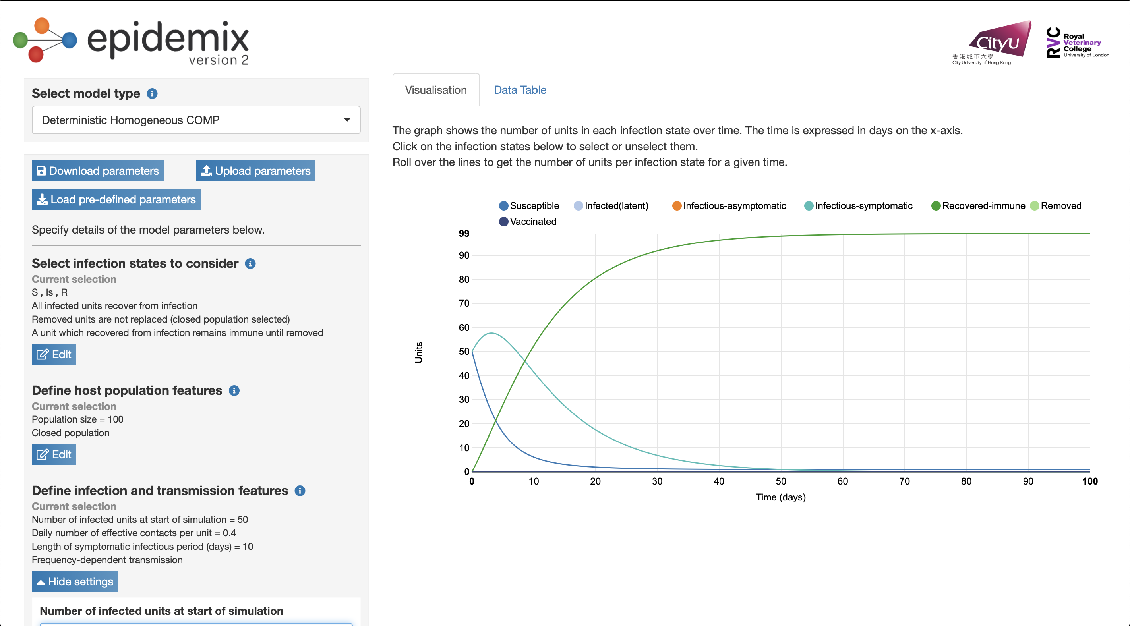Click info icon beside infection and transmission features

tap(300, 491)
